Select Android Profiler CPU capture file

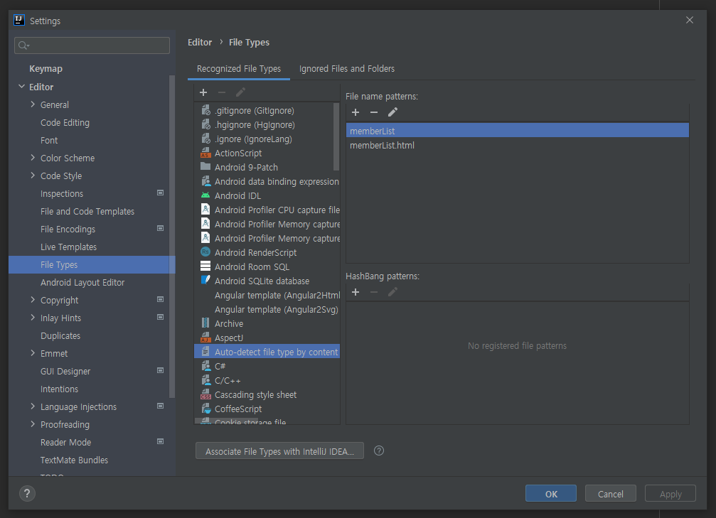pyautogui.click(x=267, y=210)
